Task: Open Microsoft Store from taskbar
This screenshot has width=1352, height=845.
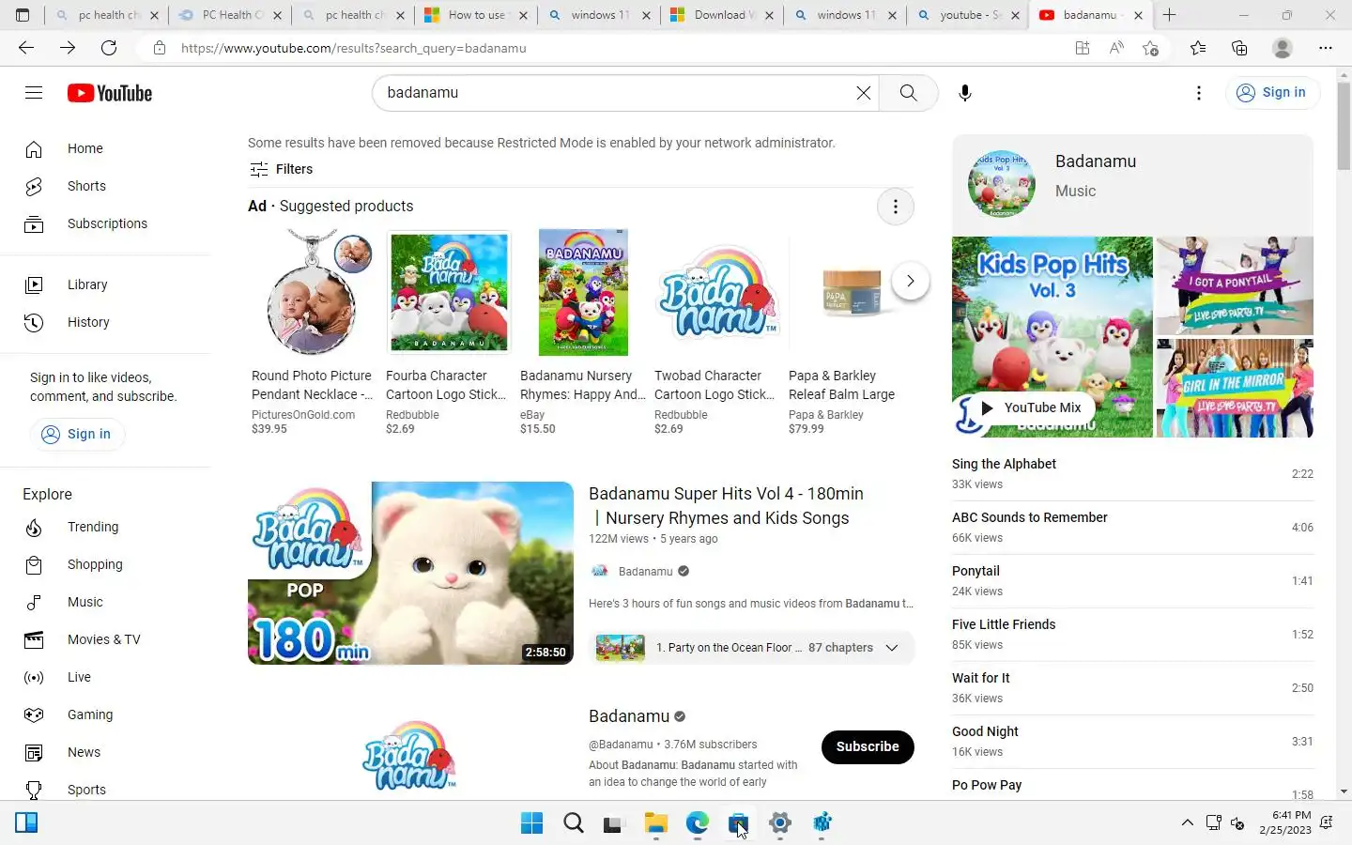Action: [x=738, y=823]
